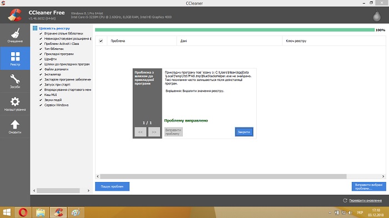This screenshot has width=389, height=218.
Task: Open 'Перевірити оновлення' link
Action: (x=365, y=200)
